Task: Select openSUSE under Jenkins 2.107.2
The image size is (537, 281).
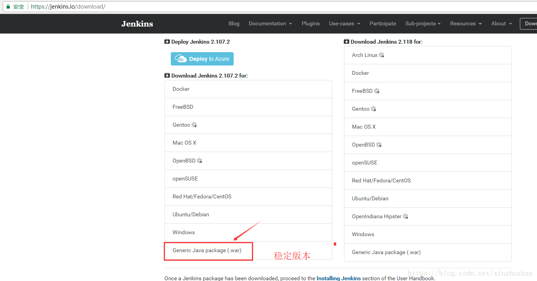Action: [x=248, y=179]
